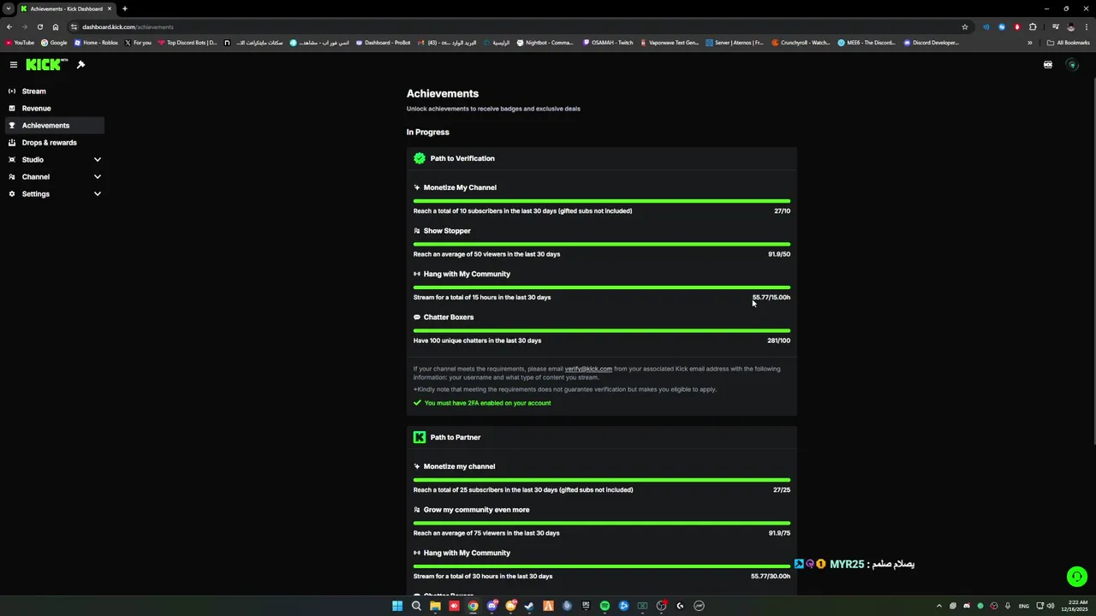This screenshot has width=1096, height=616.
Task: Go to Stream in the sidebar
Action: click(x=55, y=92)
